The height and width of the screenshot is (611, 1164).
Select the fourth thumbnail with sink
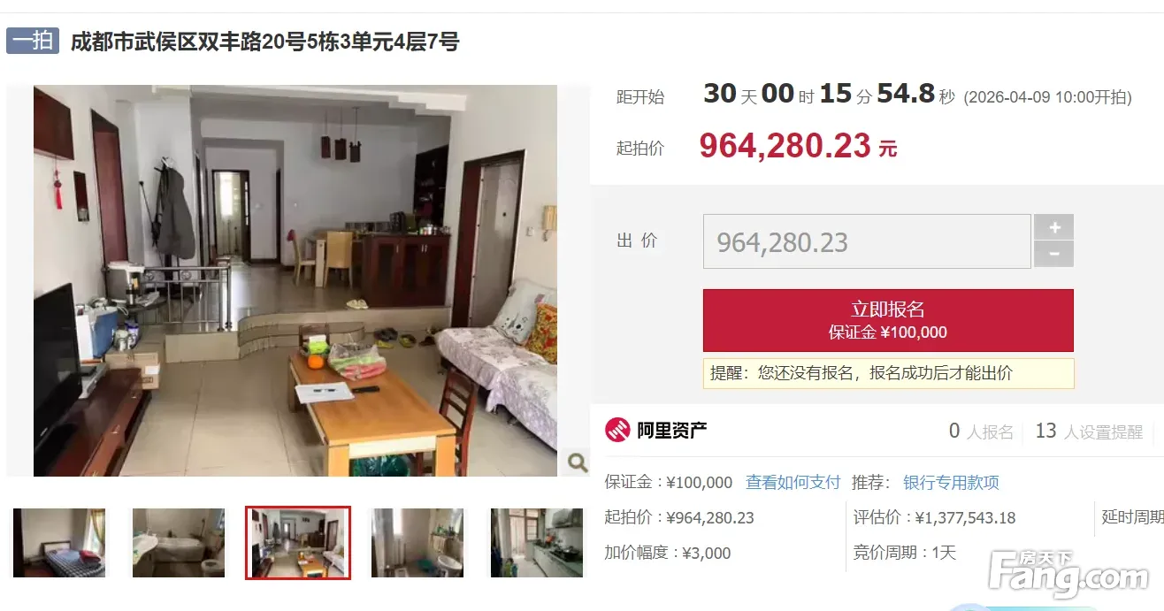click(417, 543)
